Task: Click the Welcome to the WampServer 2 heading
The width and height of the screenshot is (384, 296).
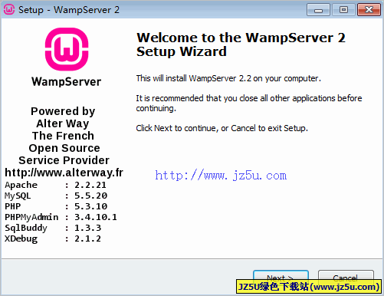Action: point(241,44)
